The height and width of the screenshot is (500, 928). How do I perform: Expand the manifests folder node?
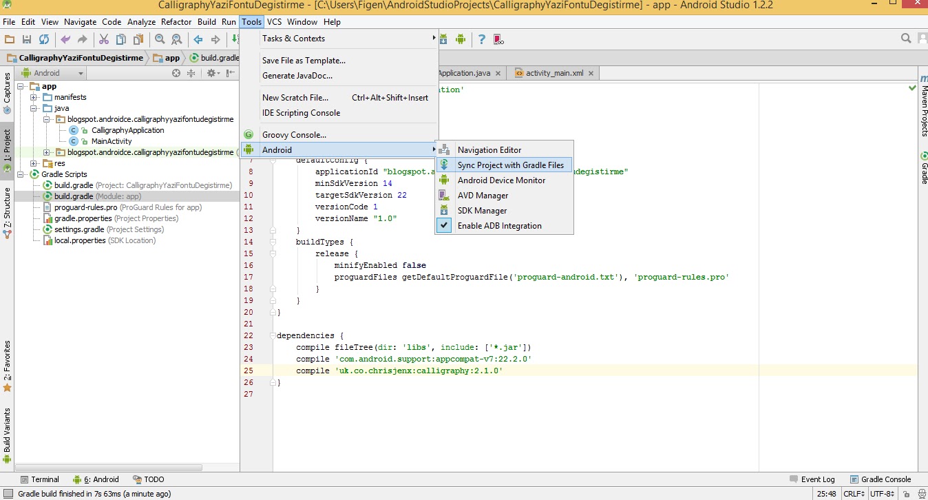click(x=34, y=98)
